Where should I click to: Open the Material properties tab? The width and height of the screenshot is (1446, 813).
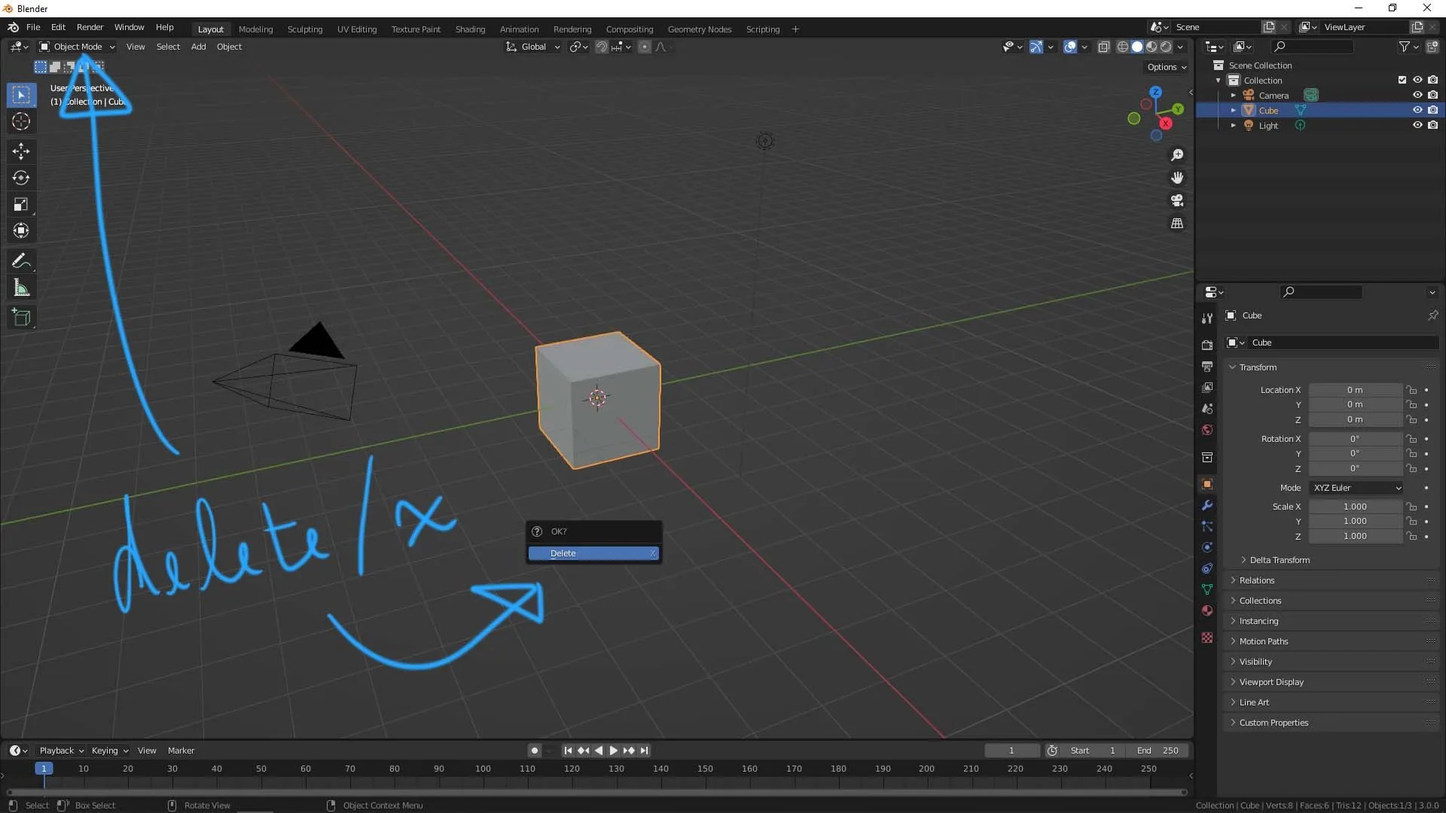tap(1207, 611)
